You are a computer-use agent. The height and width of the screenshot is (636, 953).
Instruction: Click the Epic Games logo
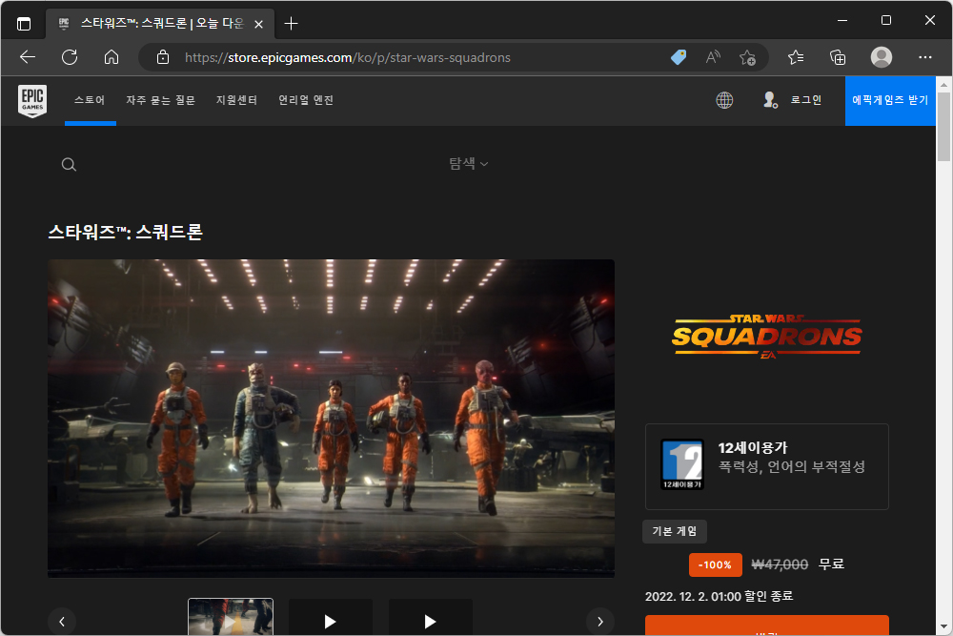pyautogui.click(x=32, y=101)
